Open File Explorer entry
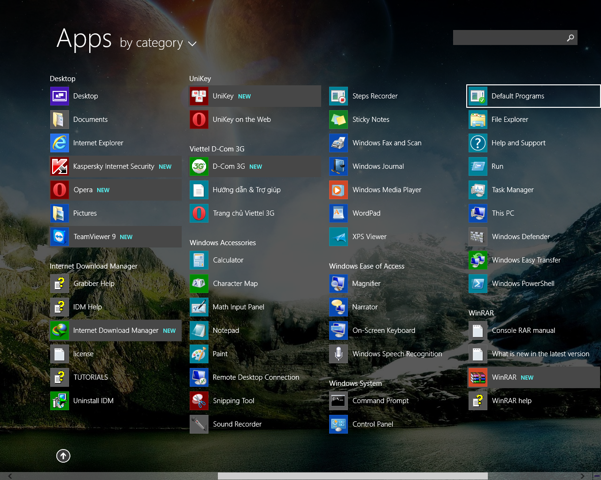601x480 pixels. [534, 120]
